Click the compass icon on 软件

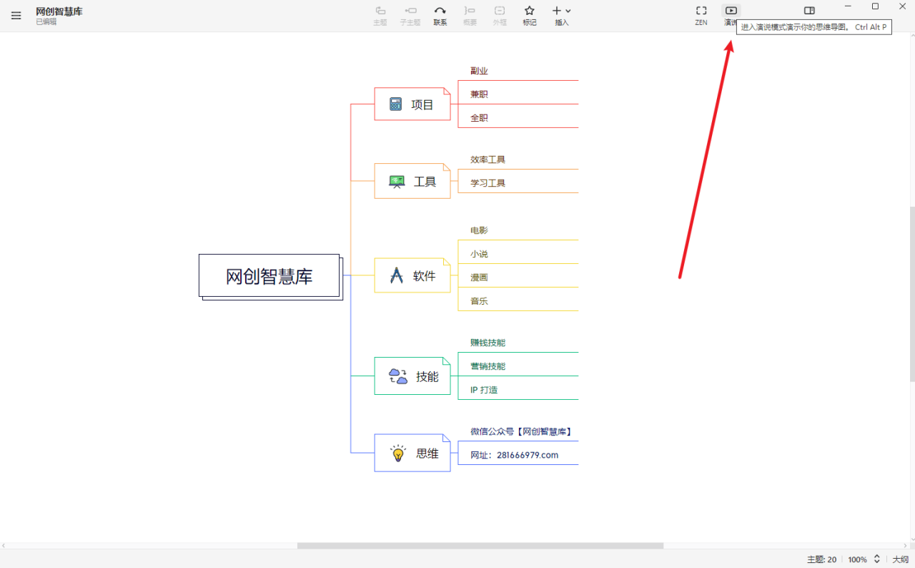[x=397, y=275]
